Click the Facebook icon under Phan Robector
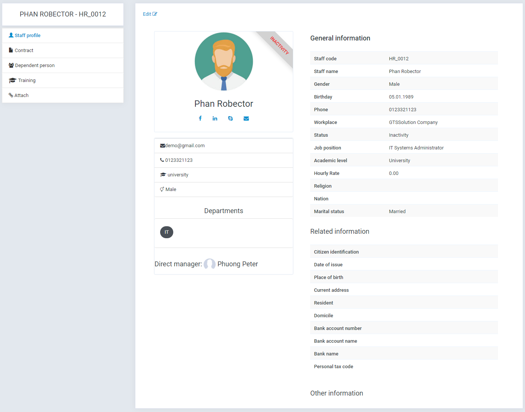 (200, 118)
